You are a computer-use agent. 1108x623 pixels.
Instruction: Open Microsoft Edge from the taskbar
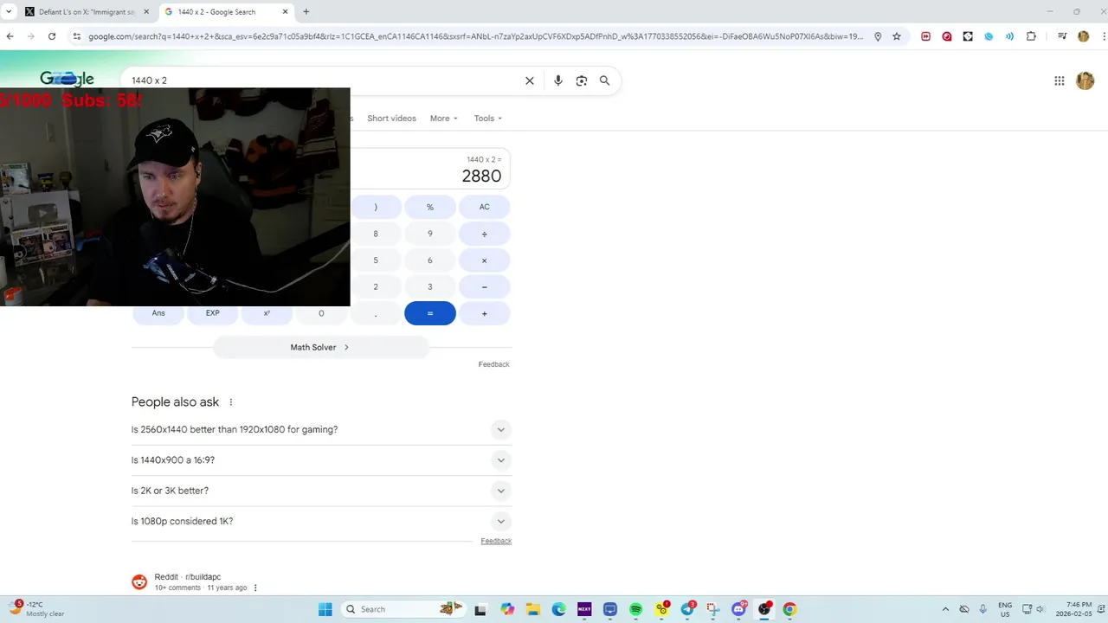point(558,609)
